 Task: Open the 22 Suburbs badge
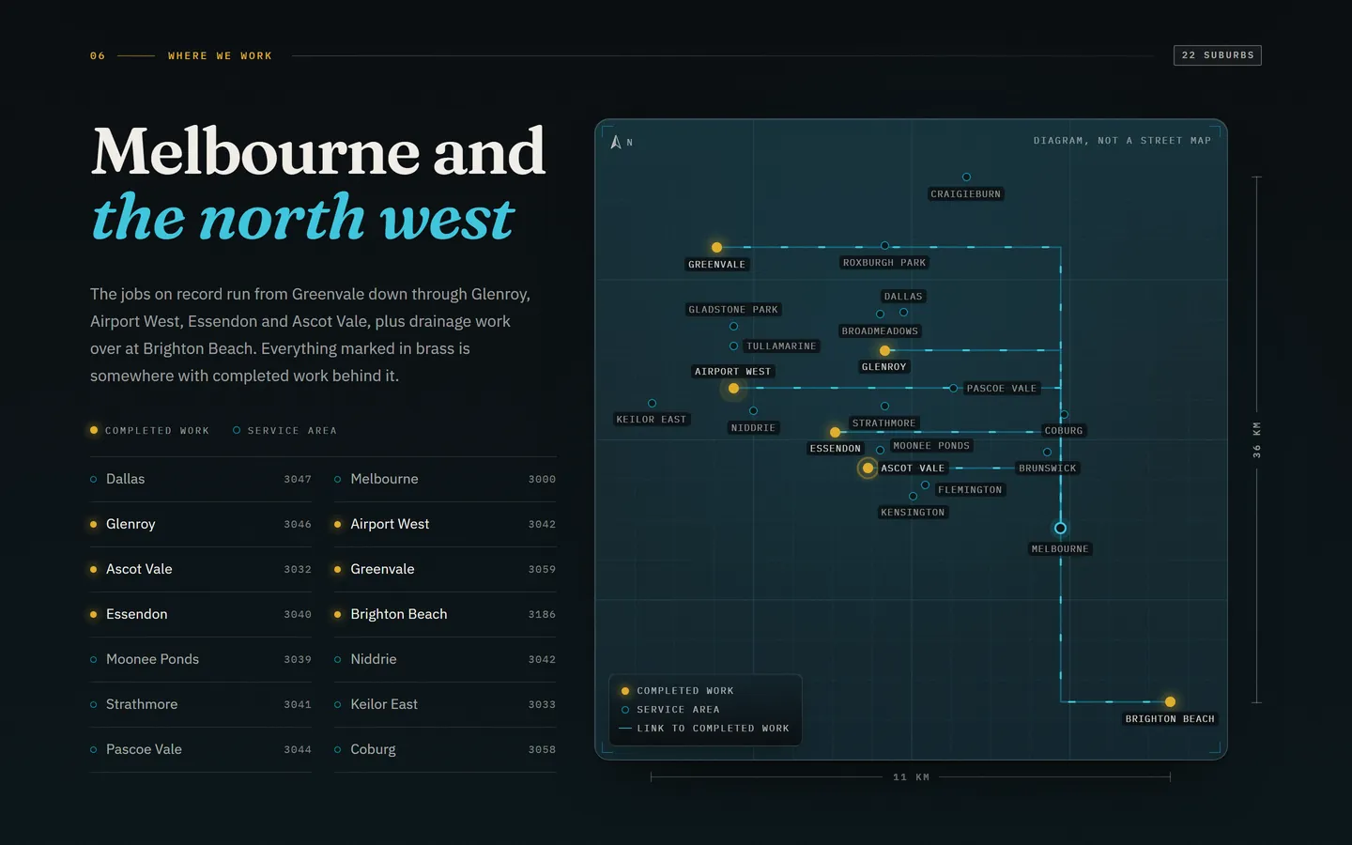(x=1217, y=55)
